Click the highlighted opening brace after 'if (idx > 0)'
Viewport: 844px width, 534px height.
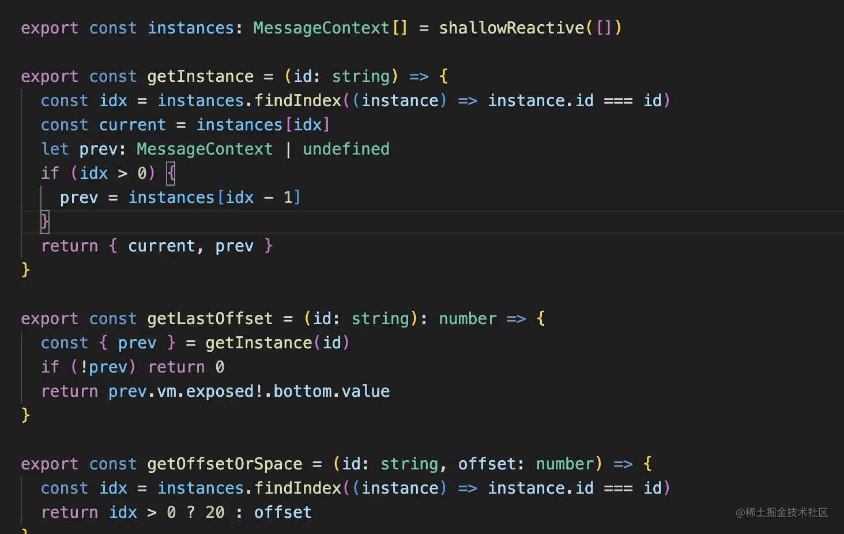[x=171, y=173]
